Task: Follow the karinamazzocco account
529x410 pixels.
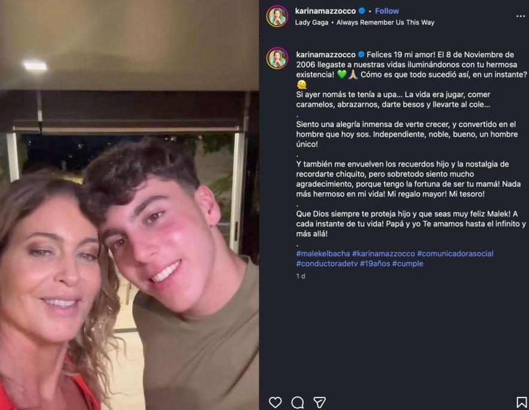Action: [387, 11]
